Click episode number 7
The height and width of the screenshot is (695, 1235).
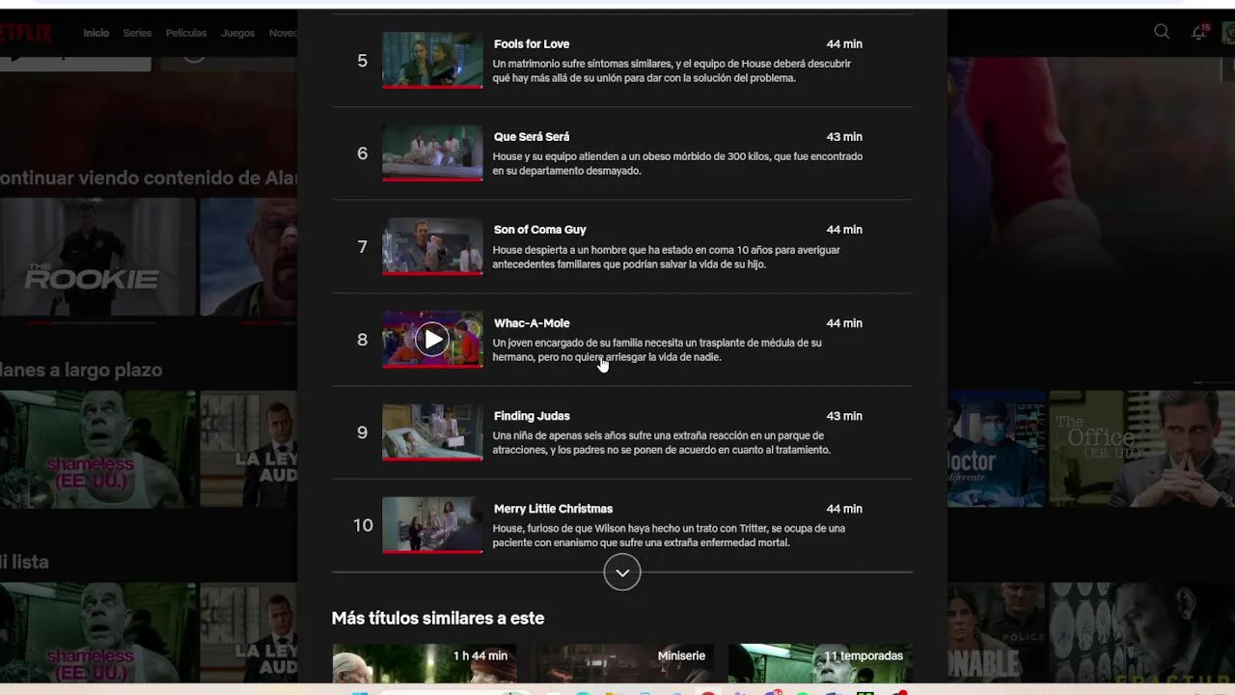click(x=363, y=247)
